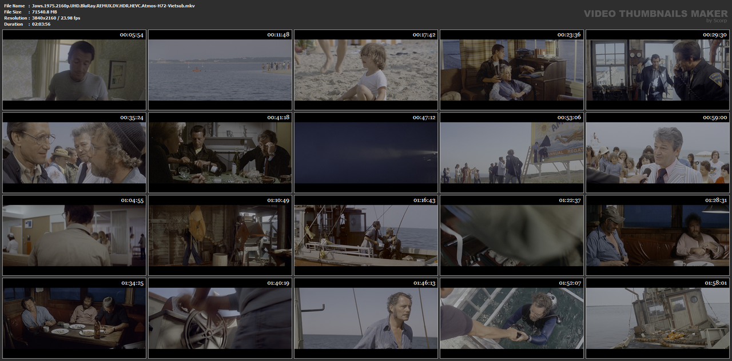Screen dimensions: 732x361
Task: Select the workshop thumbnail at 01:10:49
Action: click(x=220, y=235)
